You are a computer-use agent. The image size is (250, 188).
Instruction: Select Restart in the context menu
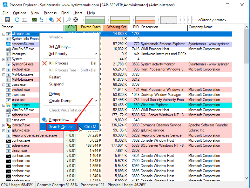click(x=70, y=77)
